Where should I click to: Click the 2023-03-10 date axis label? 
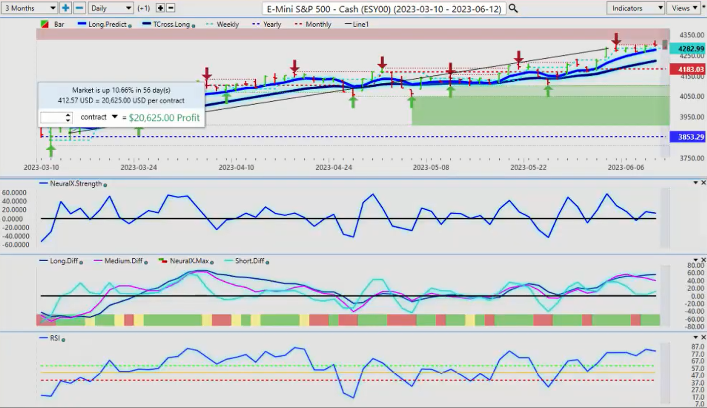(41, 168)
